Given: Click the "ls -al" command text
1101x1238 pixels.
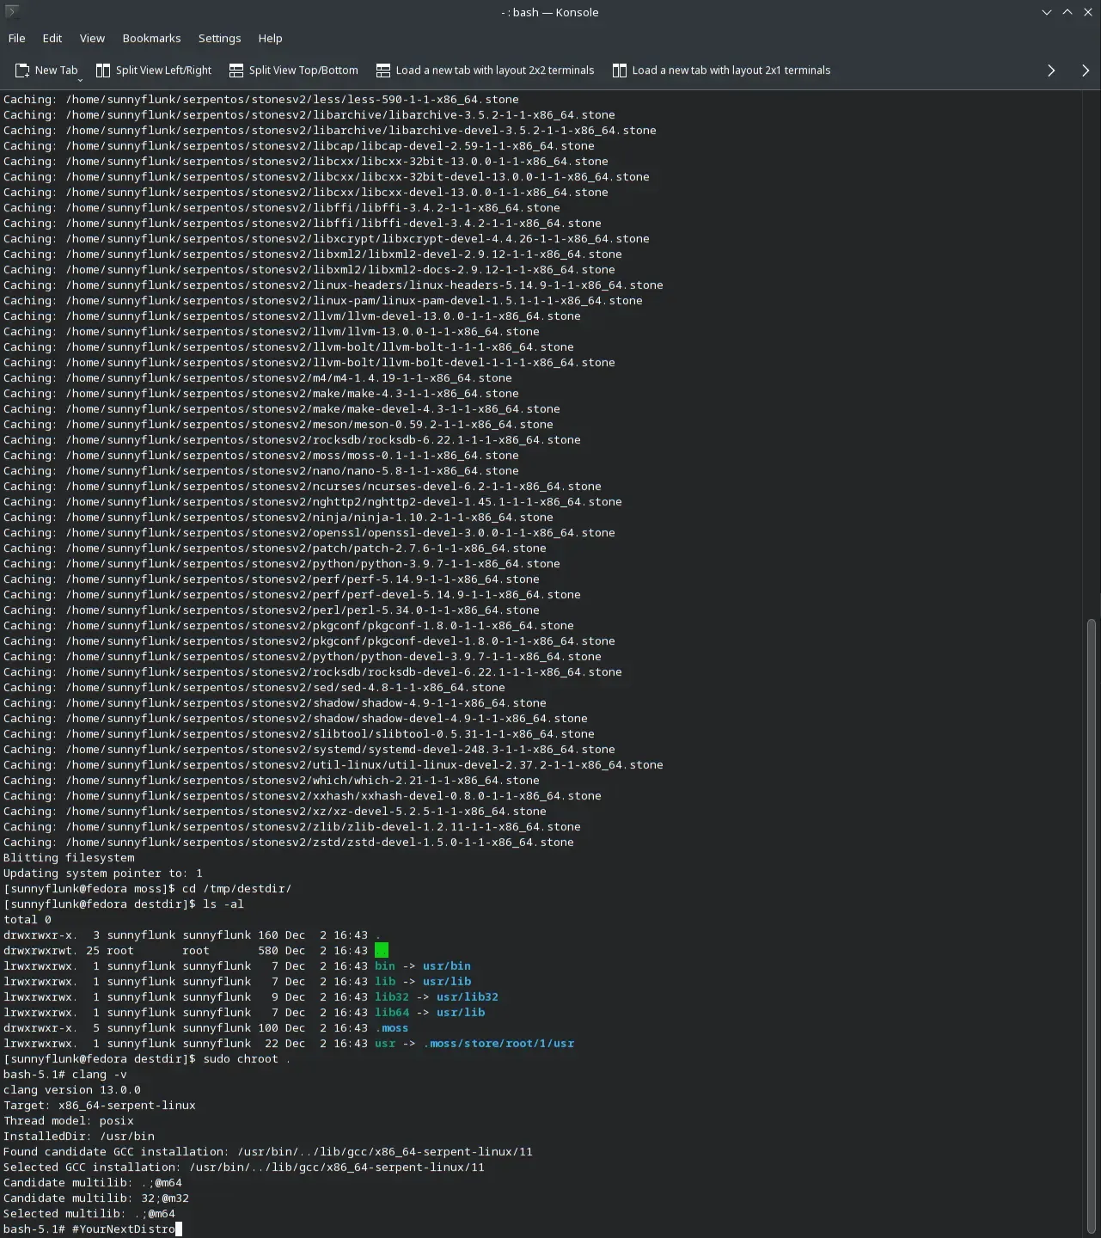Looking at the screenshot, I should pyautogui.click(x=223, y=904).
